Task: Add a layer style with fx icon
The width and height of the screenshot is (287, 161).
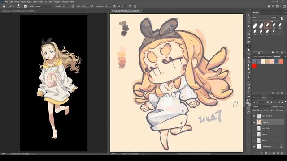Action: click(x=262, y=153)
